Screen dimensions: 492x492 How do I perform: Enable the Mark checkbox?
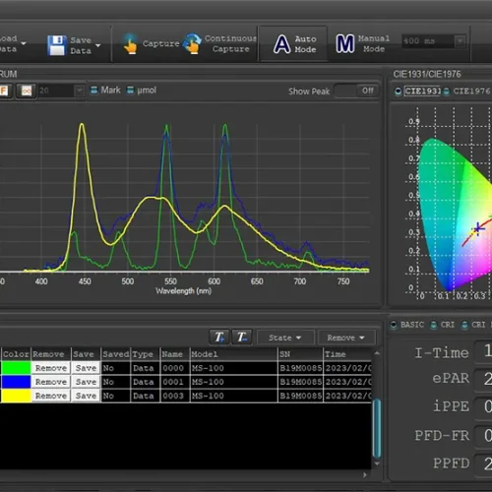click(93, 90)
